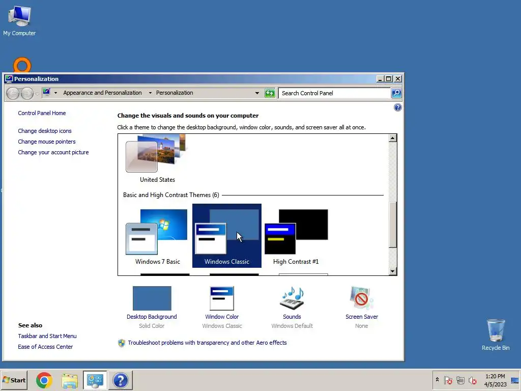The image size is (521, 391).
Task: Open the Screen Saver link
Action: (x=362, y=317)
